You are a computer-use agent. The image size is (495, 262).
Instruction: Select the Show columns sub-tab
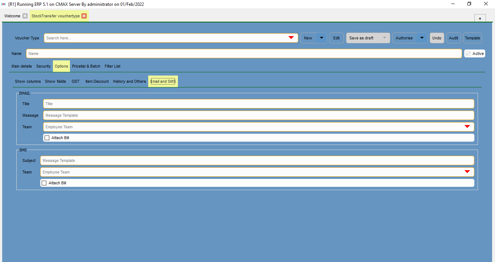click(x=28, y=81)
